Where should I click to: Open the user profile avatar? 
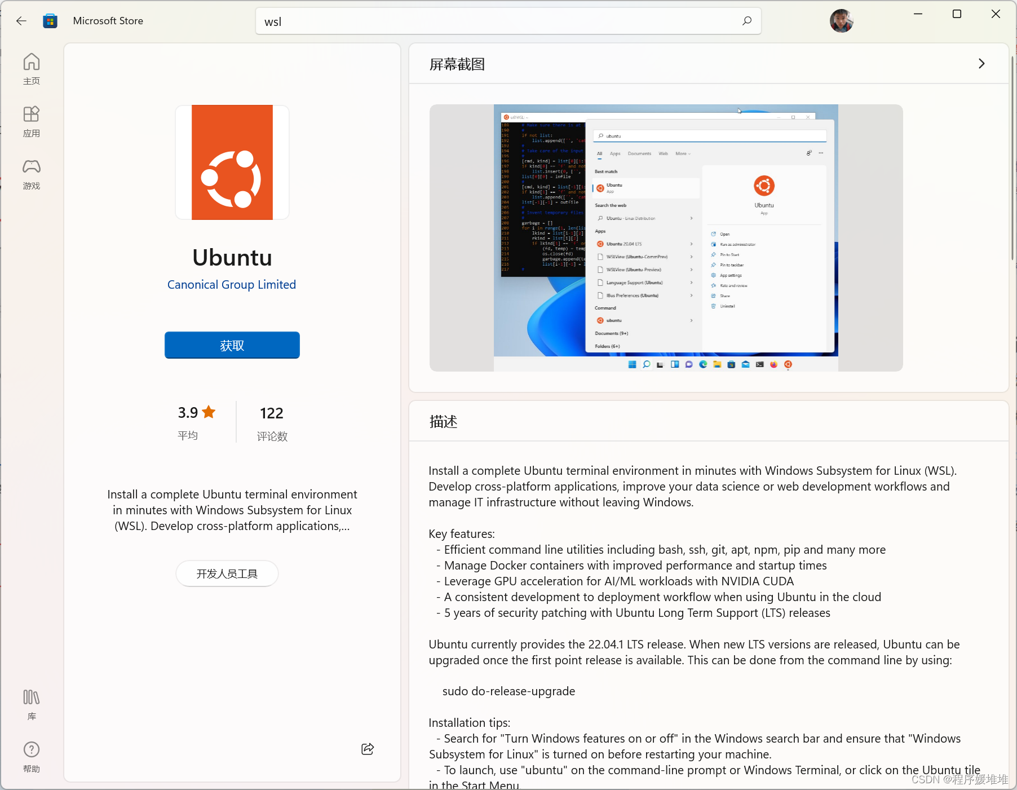point(841,21)
